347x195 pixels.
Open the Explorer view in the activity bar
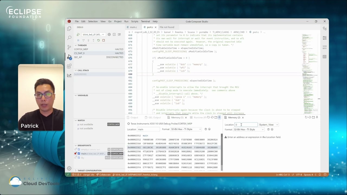(x=69, y=28)
